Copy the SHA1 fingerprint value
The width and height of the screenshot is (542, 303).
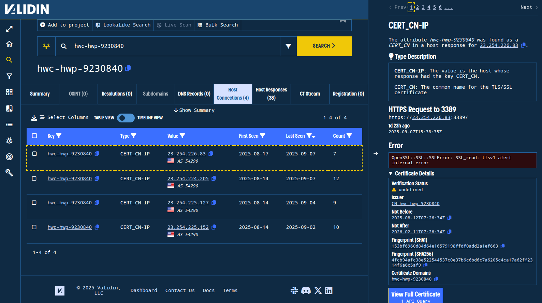(x=502, y=246)
